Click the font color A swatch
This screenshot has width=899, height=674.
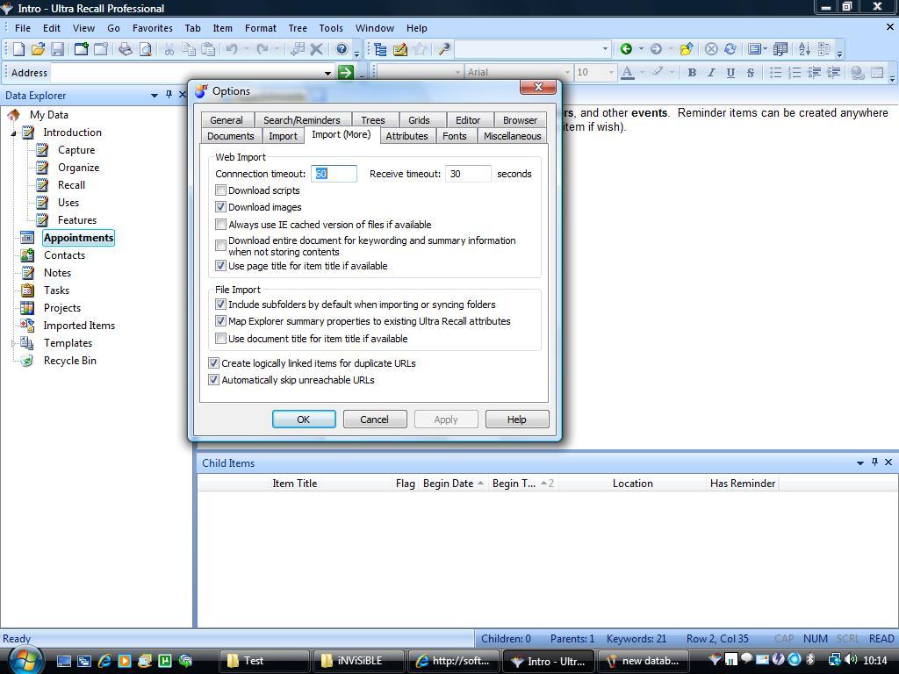(x=627, y=72)
